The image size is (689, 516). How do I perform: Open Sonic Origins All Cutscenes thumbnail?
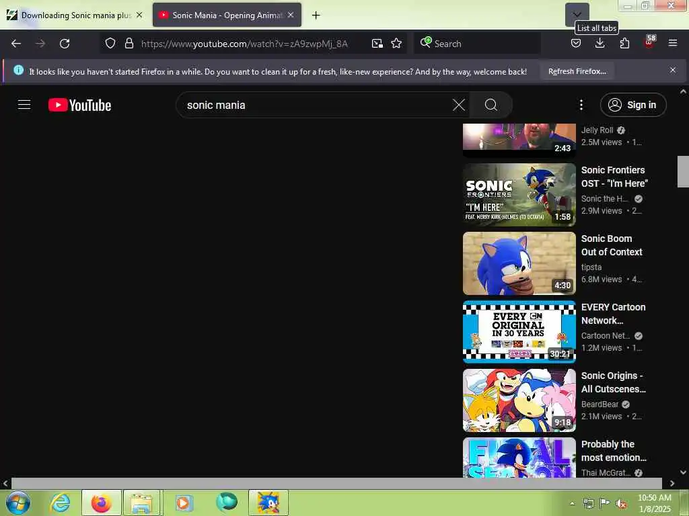(x=519, y=400)
